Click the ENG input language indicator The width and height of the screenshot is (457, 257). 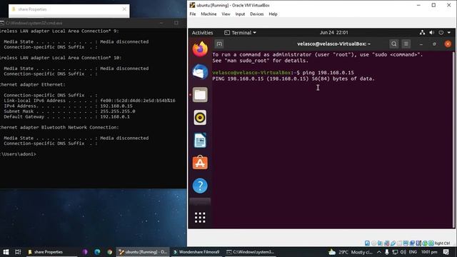[413, 252]
